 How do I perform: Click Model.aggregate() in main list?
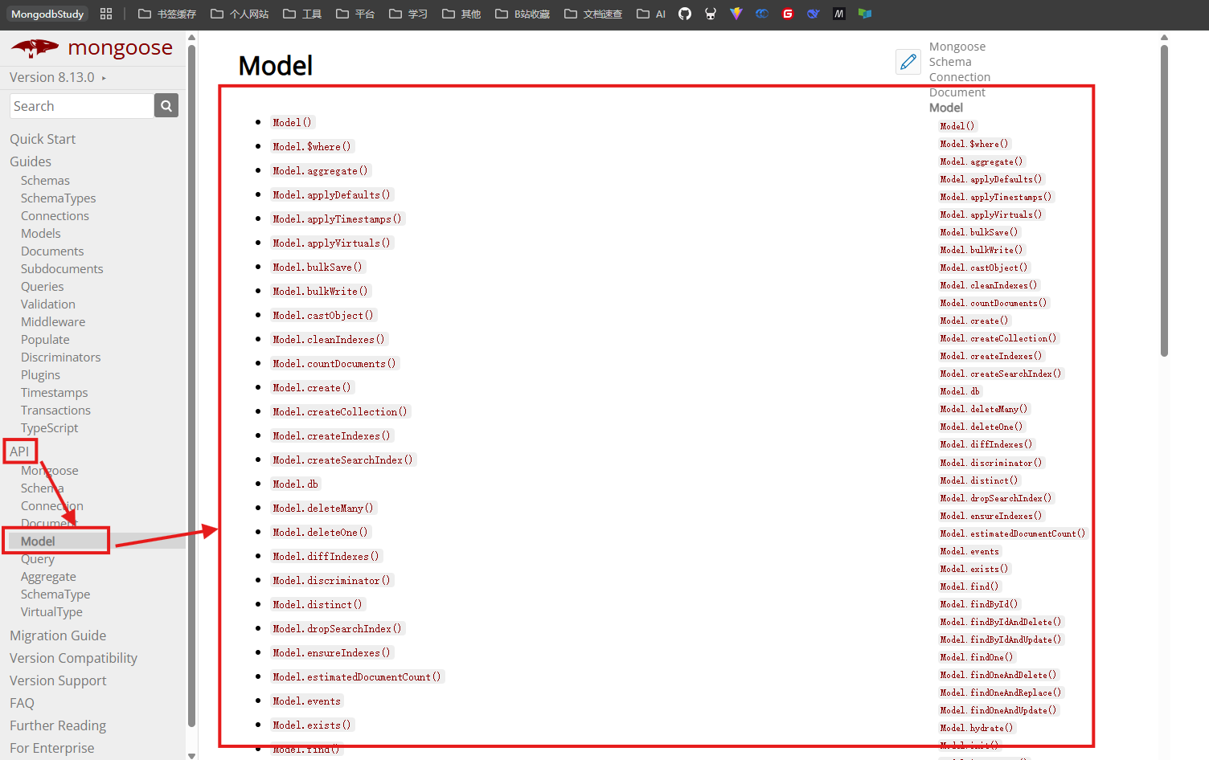coord(320,170)
